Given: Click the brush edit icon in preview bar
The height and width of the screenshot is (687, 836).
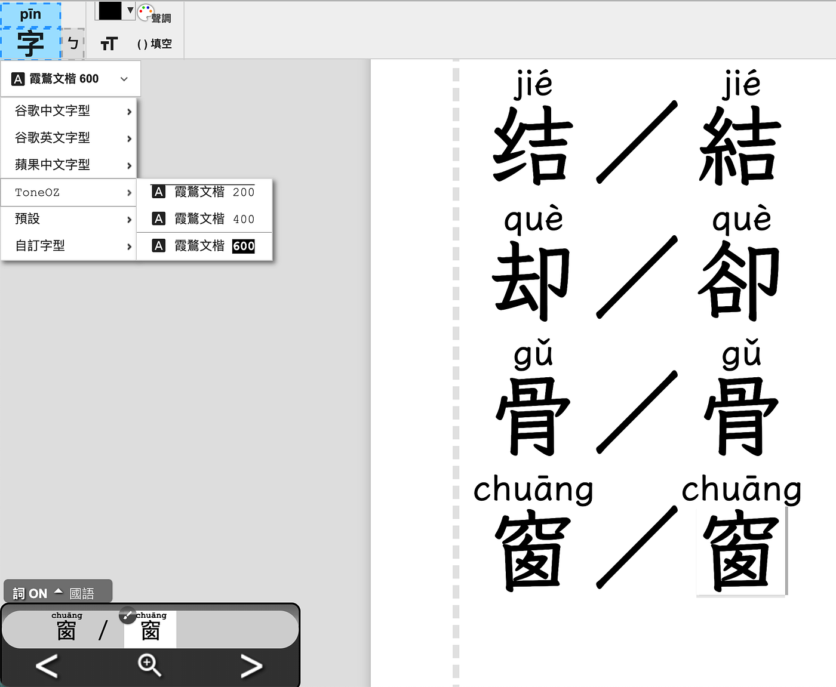Looking at the screenshot, I should point(128,615).
